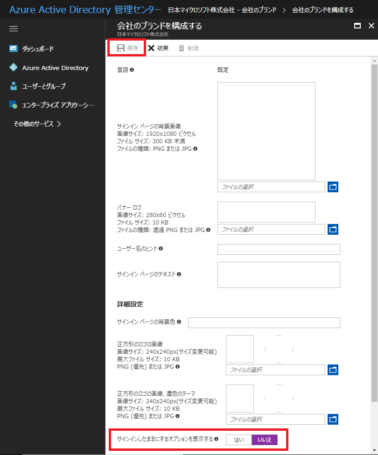Click the 保存 save button

(127, 48)
